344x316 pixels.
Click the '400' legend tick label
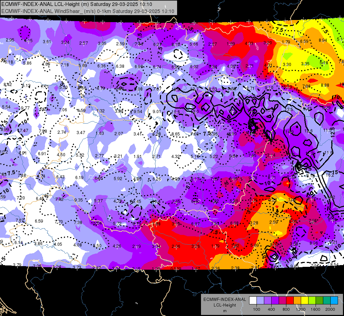(271, 309)
